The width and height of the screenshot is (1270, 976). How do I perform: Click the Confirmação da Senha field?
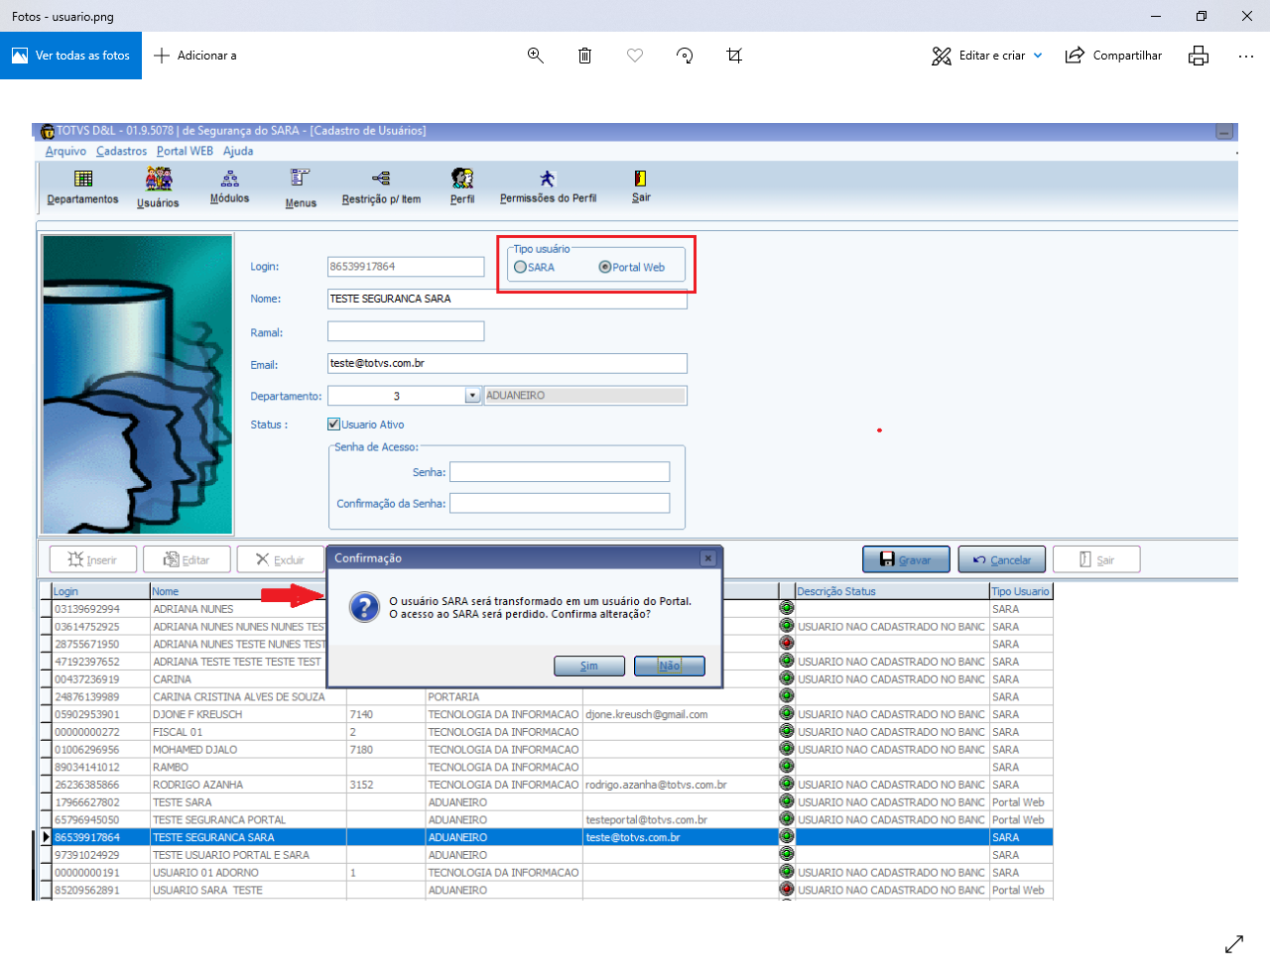click(560, 503)
